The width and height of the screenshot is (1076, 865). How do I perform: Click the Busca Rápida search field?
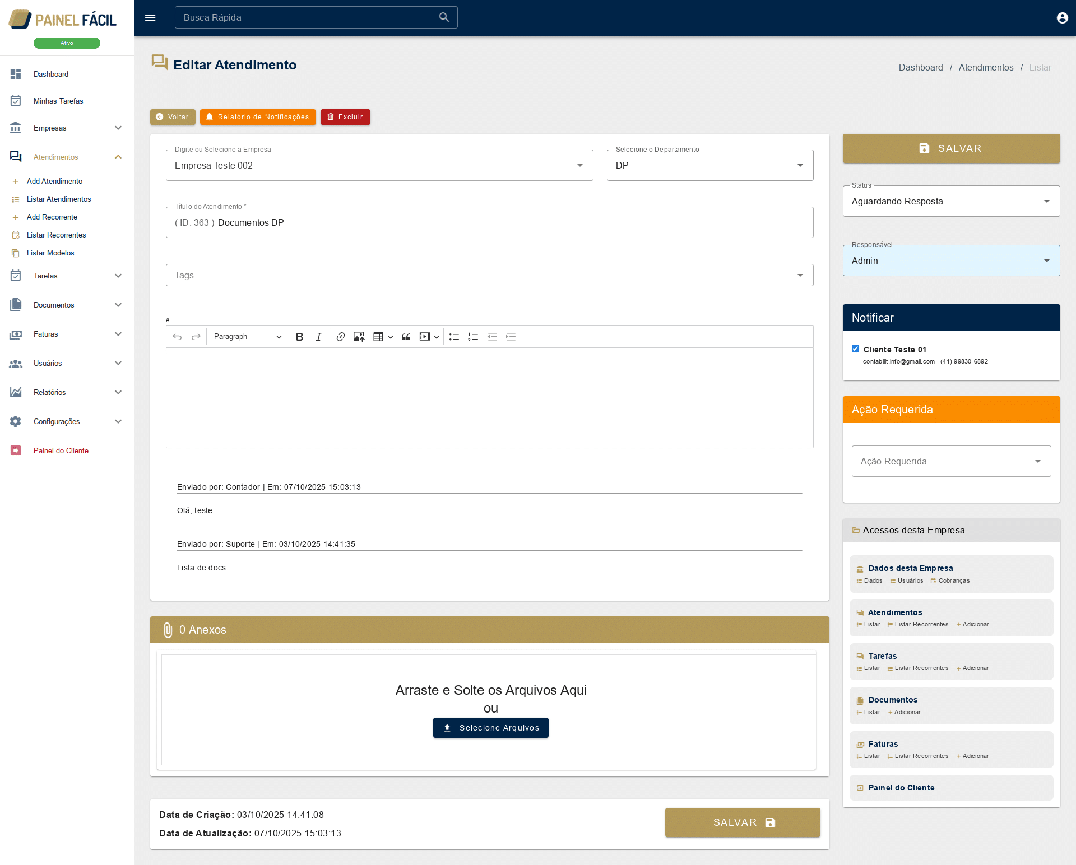[x=308, y=17]
